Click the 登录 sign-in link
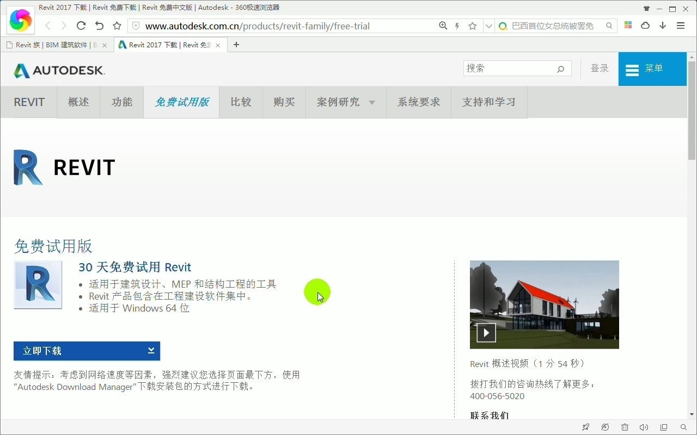697x435 pixels. [x=600, y=69]
